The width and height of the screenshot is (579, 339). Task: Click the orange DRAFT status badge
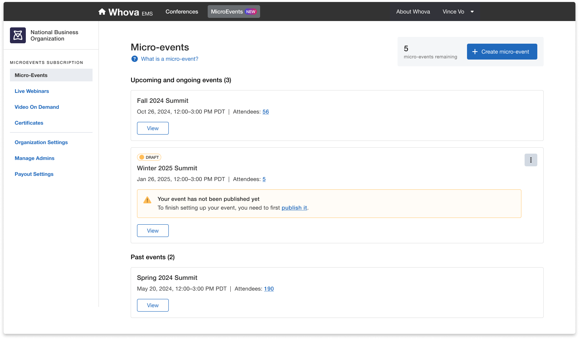point(149,157)
